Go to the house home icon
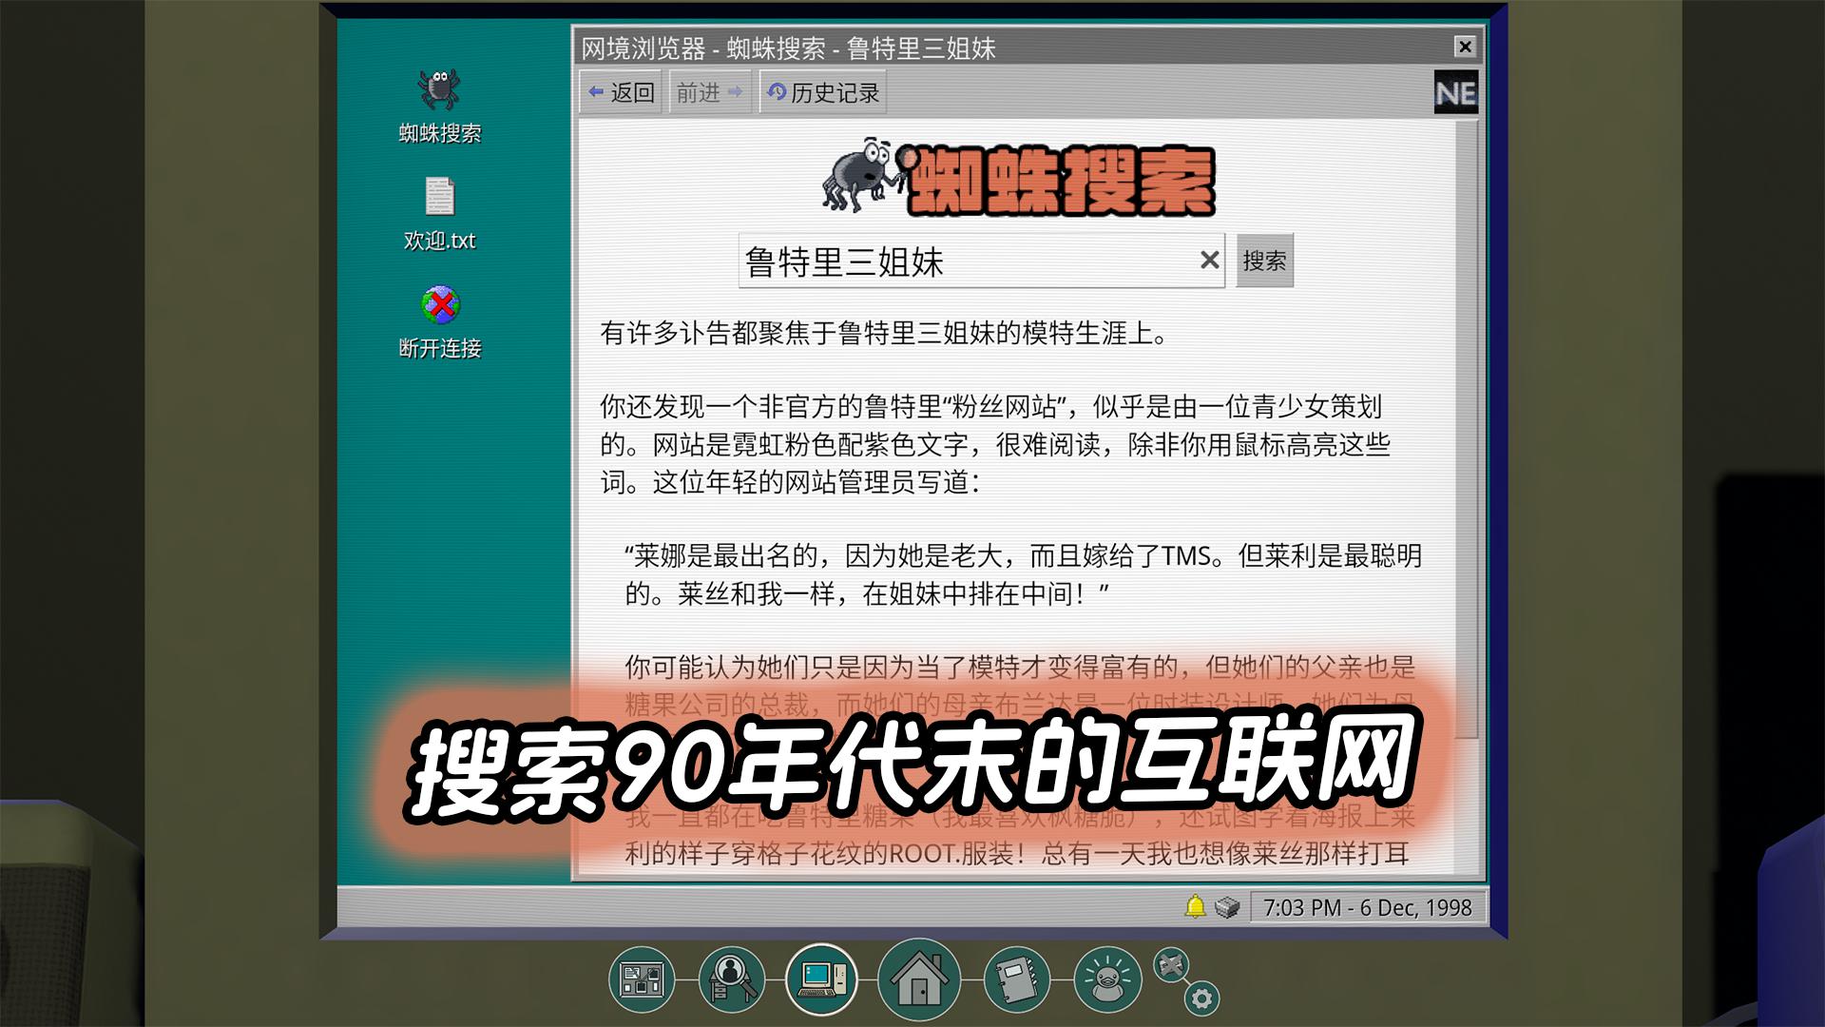Screen dimensions: 1825x1027 click(918, 979)
